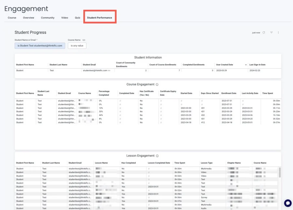The image size is (293, 210).
Task: Open the dashboard filters icon
Action: coord(272,33)
